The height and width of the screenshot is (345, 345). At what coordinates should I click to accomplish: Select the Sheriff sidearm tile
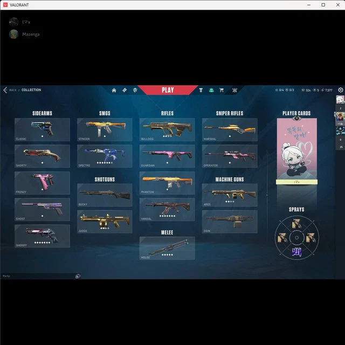[42, 236]
